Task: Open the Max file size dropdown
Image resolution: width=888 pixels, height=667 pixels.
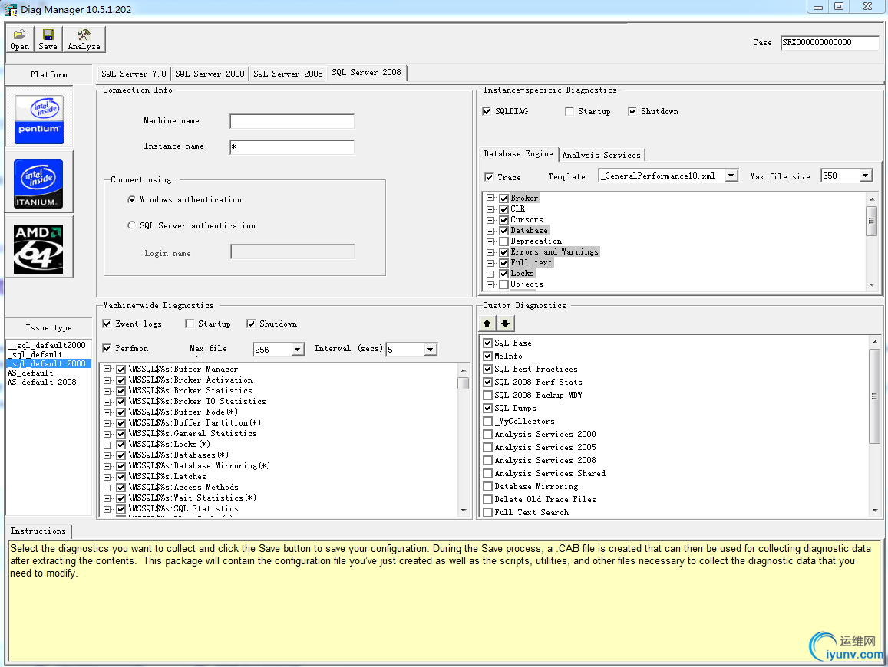Action: pyautogui.click(x=865, y=176)
